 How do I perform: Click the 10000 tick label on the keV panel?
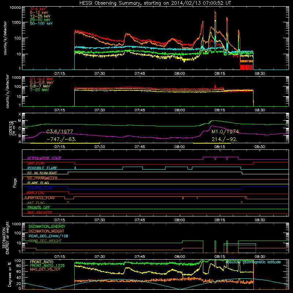[15, 8]
